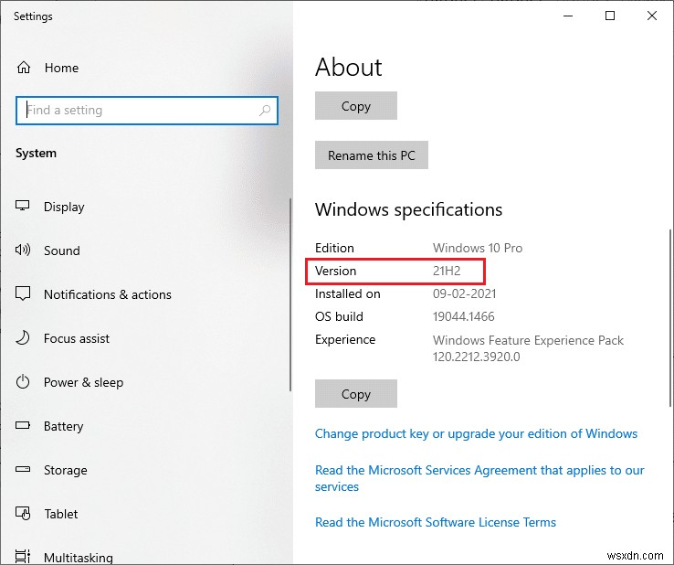Click the Notifications & actions icon
Image resolution: width=674 pixels, height=565 pixels.
tap(22, 293)
